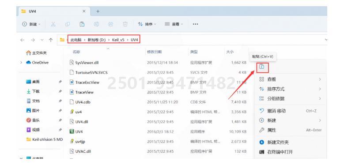Open Keil uVision 5 MD folder in sidebar
The height and width of the screenshot is (165, 344).
[44, 139]
